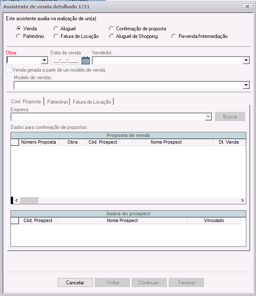Click the <Voltar button

coord(112,282)
